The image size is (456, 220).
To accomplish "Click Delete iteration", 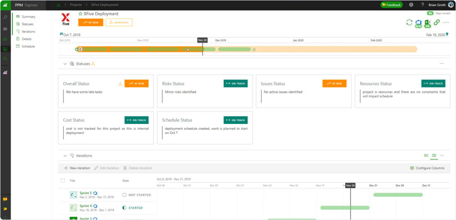I will pyautogui.click(x=138, y=168).
